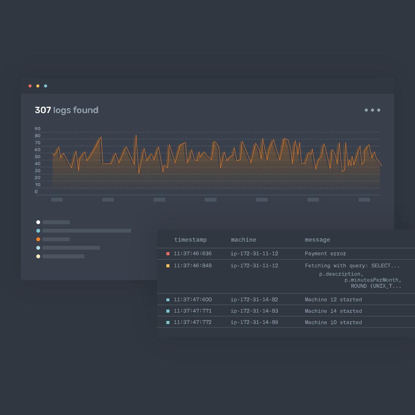The image size is (415, 415).
Task: Click the yellow severity marker at 11:37:46:848
Action: pyautogui.click(x=168, y=266)
